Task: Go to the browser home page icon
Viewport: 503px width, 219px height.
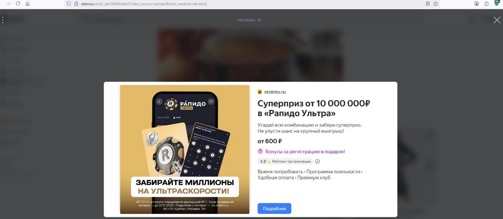Action: 28,3
